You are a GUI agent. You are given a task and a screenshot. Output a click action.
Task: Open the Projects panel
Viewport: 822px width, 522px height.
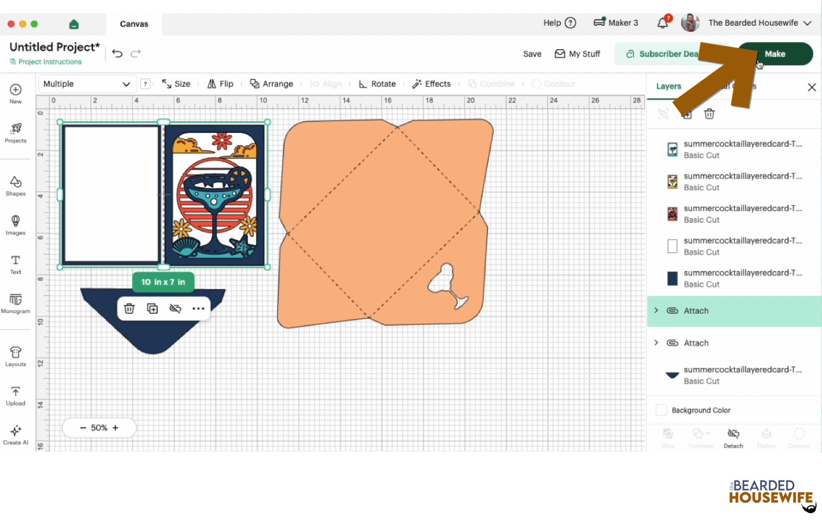click(x=15, y=132)
